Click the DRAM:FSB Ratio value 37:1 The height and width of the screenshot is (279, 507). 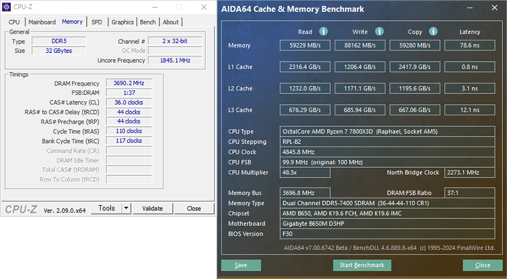[x=470, y=193]
